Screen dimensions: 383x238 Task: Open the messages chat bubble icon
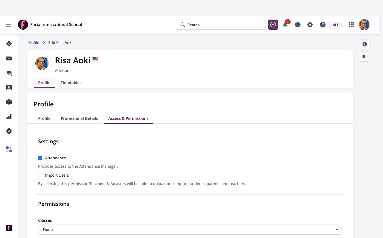[x=298, y=25]
